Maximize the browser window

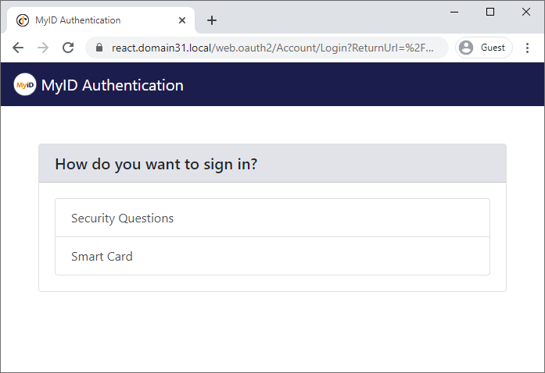point(490,12)
